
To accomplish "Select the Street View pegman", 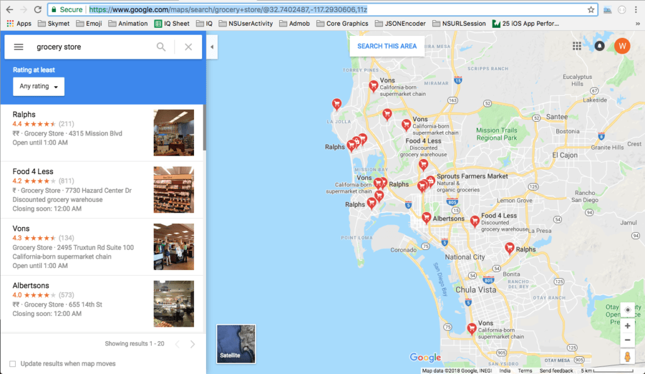I will click(627, 356).
